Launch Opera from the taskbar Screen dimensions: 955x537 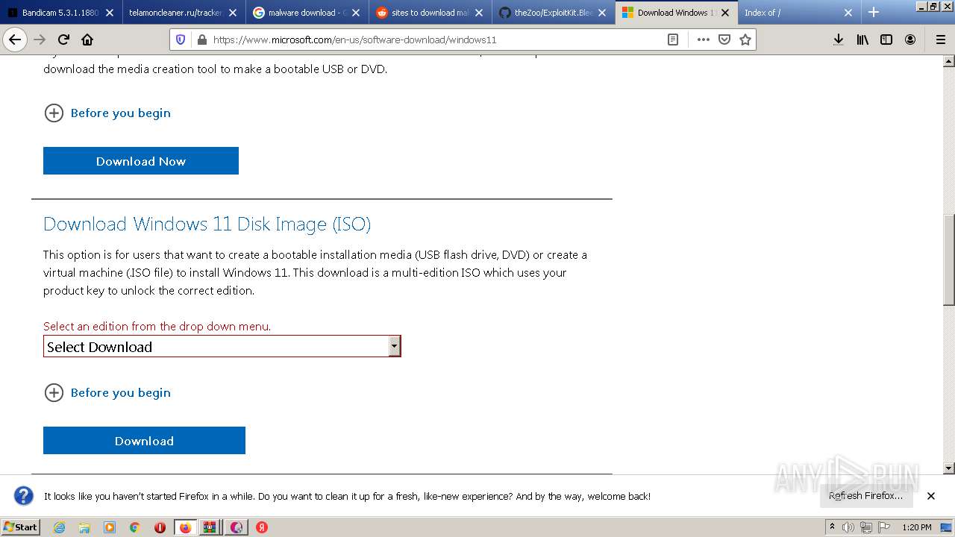(160, 527)
